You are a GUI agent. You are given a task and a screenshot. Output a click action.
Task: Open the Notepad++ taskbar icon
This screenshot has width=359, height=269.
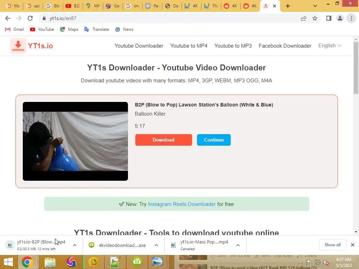coord(115,262)
